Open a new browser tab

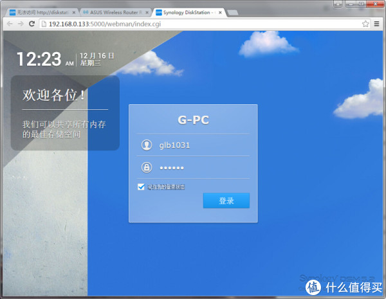(x=232, y=12)
